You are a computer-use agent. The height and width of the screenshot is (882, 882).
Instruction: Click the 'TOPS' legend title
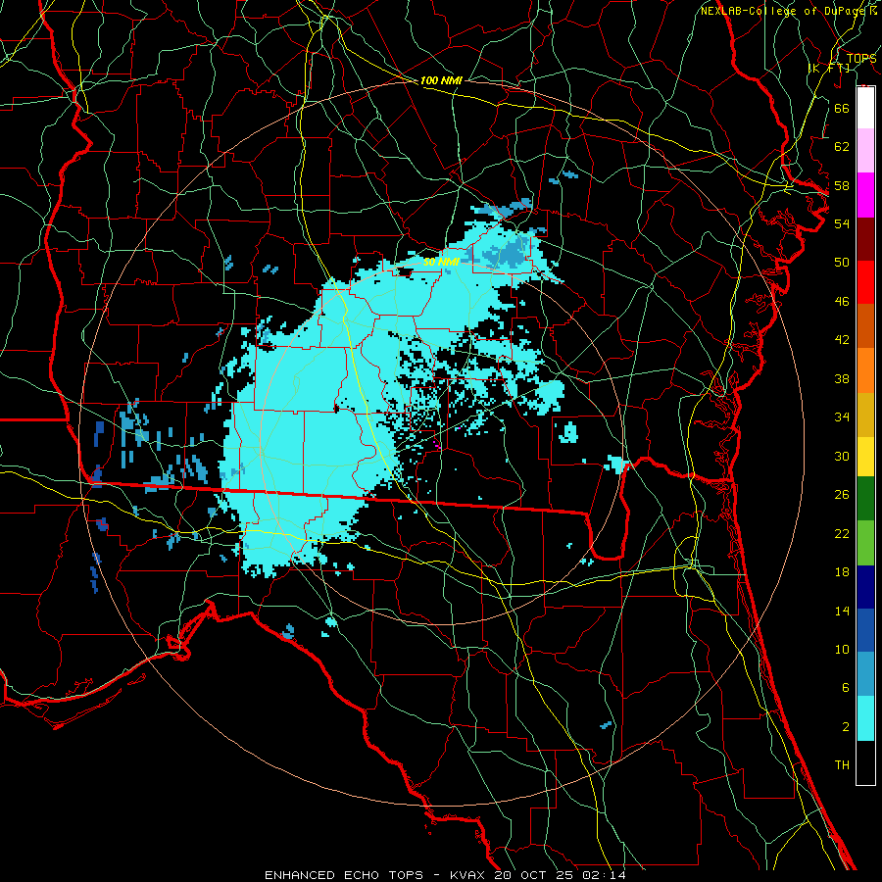tap(861, 58)
